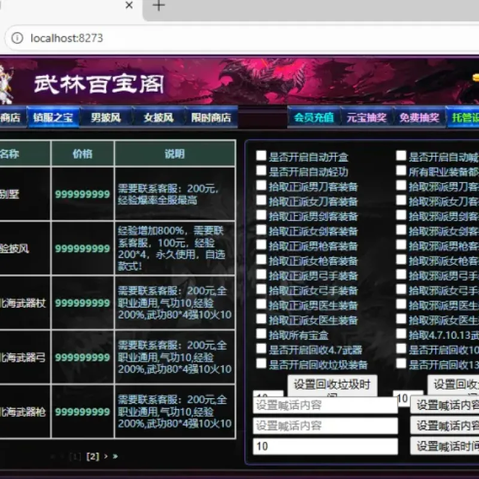The image size is (479, 479).
Task: Enable 是否开启自动开盒 checkbox
Action: pos(261,156)
